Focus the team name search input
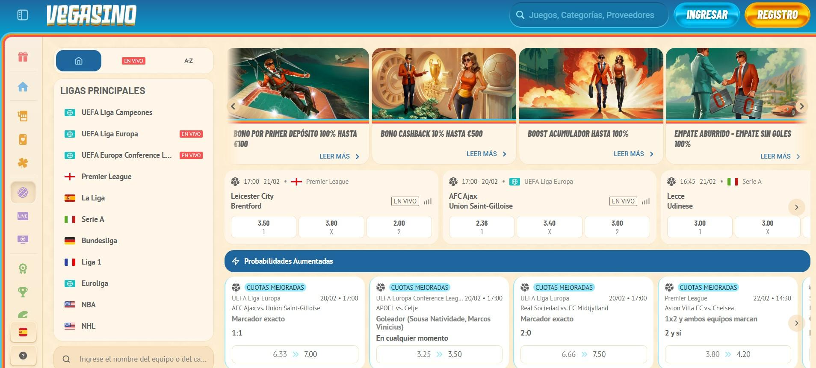Screen dimensions: 816x368 pyautogui.click(x=133, y=359)
